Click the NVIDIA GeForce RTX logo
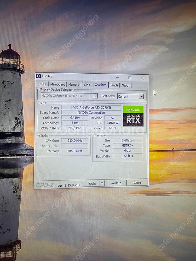This screenshot has width=196, height=261. 133,116
